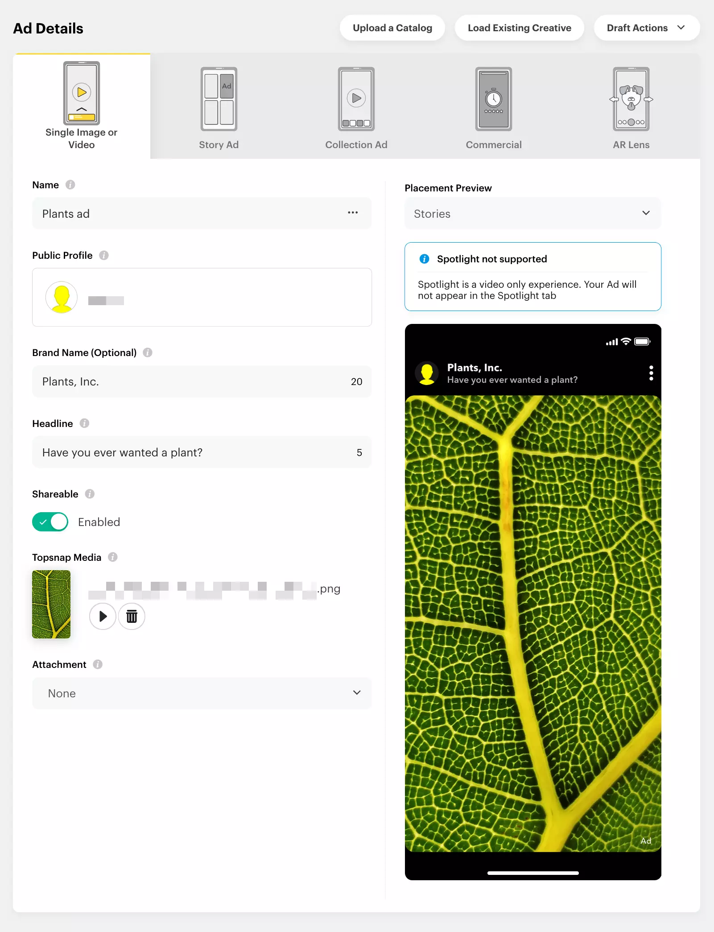
Task: Open the Attachment info icon
Action: point(98,664)
